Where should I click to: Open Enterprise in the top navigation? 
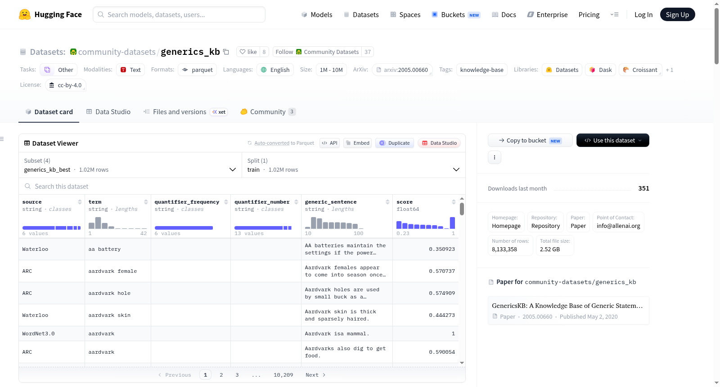click(548, 14)
